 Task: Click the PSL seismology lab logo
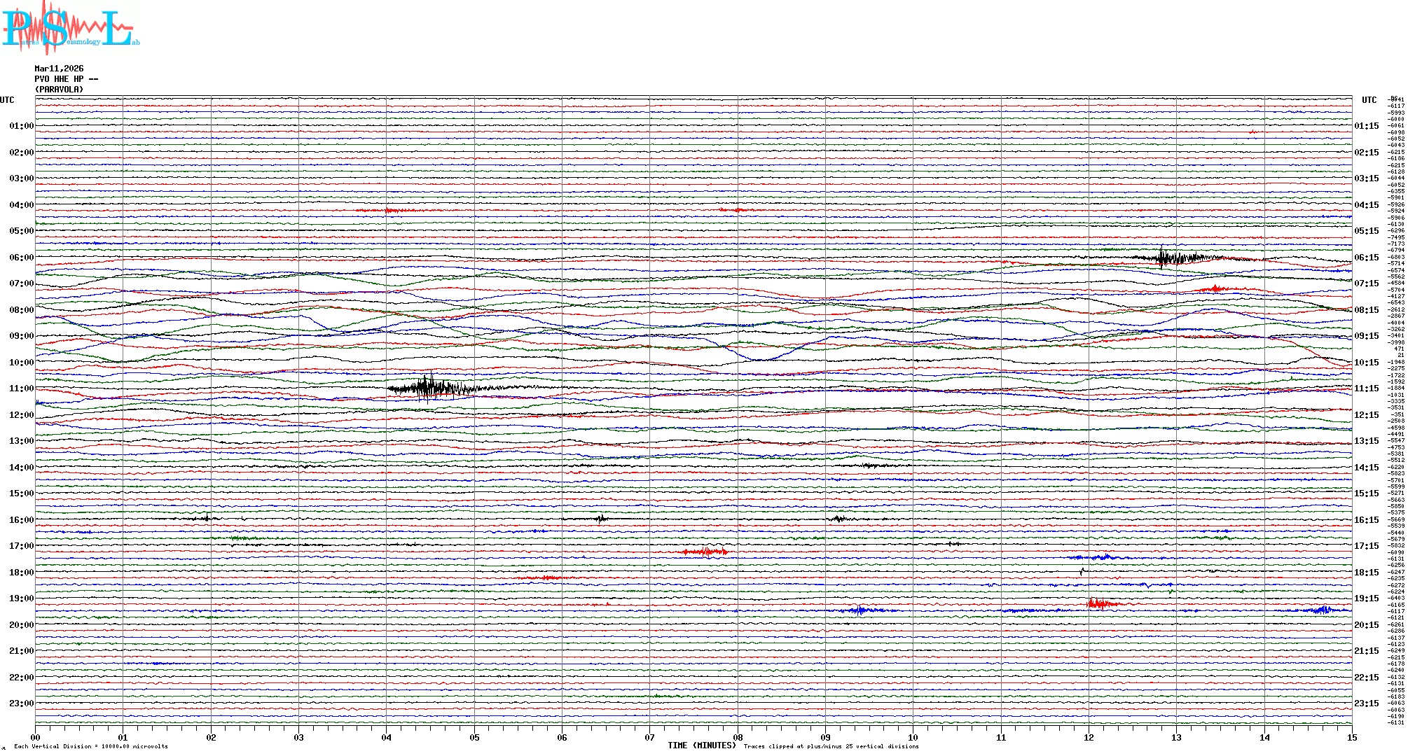click(70, 28)
